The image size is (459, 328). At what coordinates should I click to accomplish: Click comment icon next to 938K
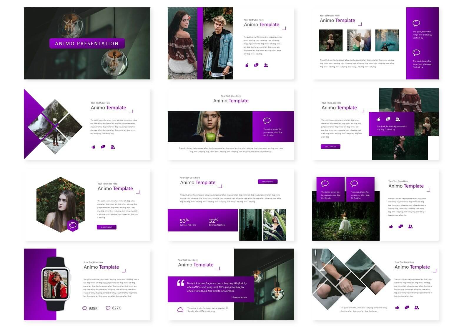click(x=85, y=308)
